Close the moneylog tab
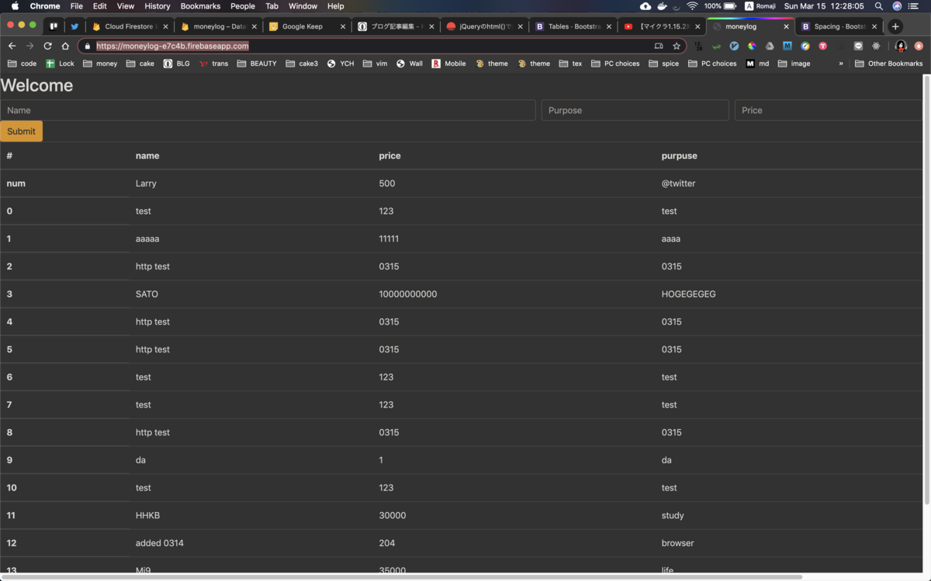931x581 pixels. click(786, 26)
